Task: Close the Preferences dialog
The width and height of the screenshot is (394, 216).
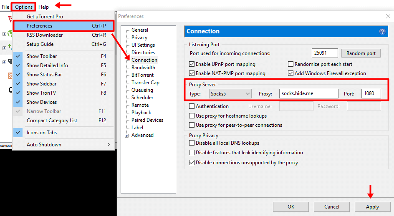Action: pyautogui.click(x=388, y=16)
